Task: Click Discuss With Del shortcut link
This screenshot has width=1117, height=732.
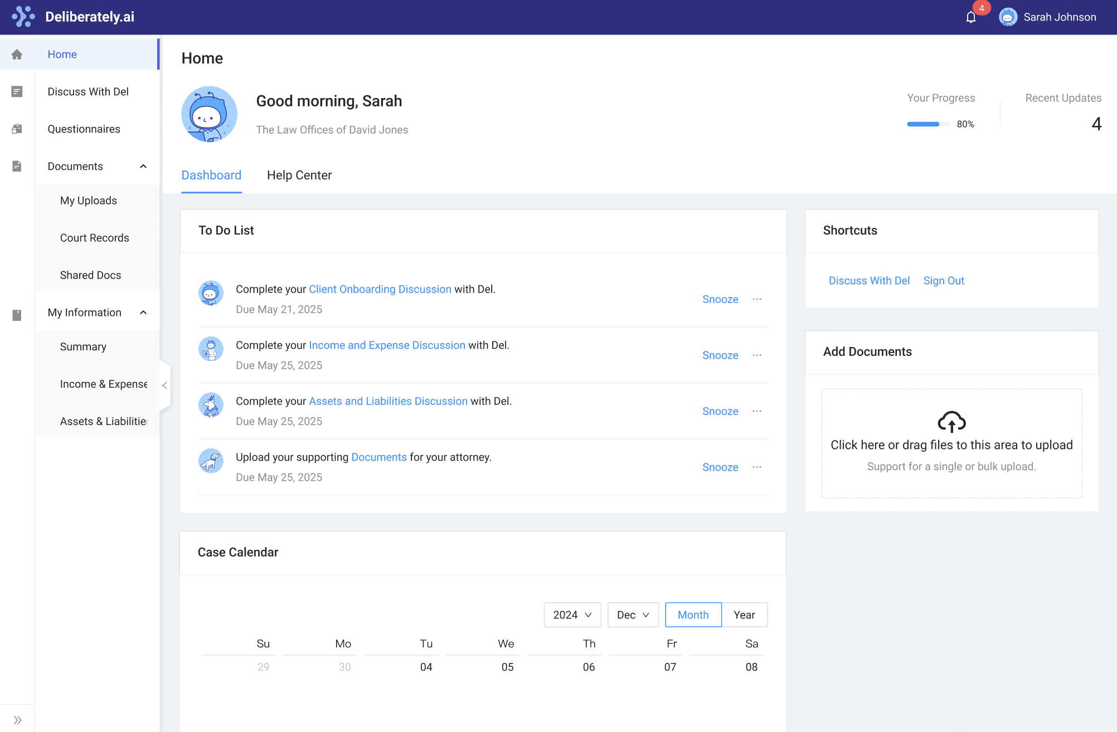Action: [x=869, y=280]
